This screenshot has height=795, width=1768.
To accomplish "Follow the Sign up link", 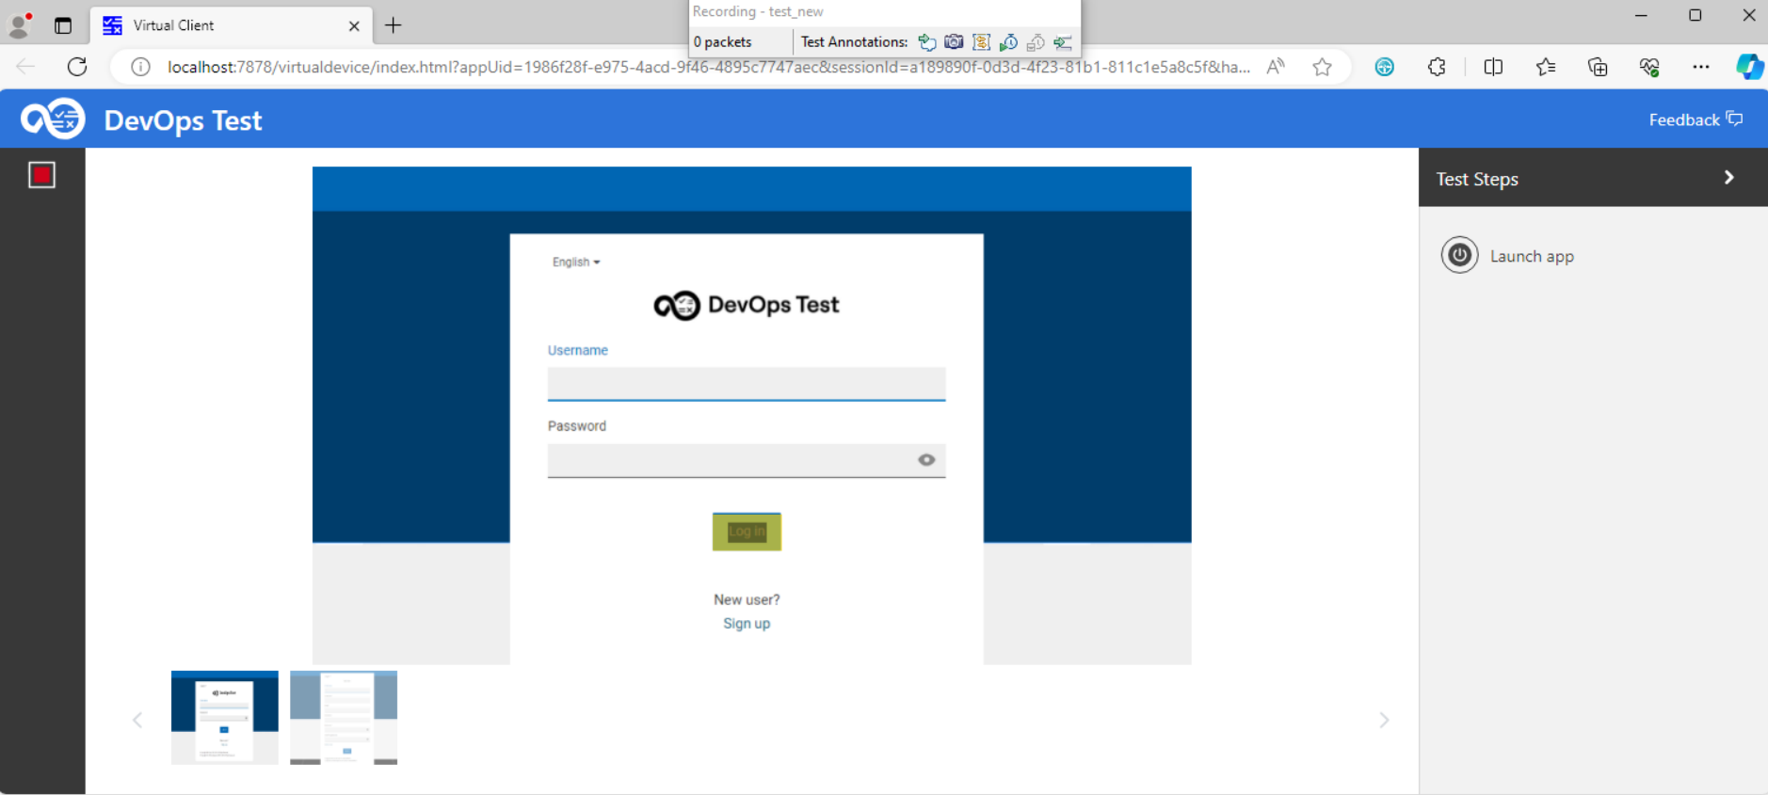I will [x=747, y=623].
